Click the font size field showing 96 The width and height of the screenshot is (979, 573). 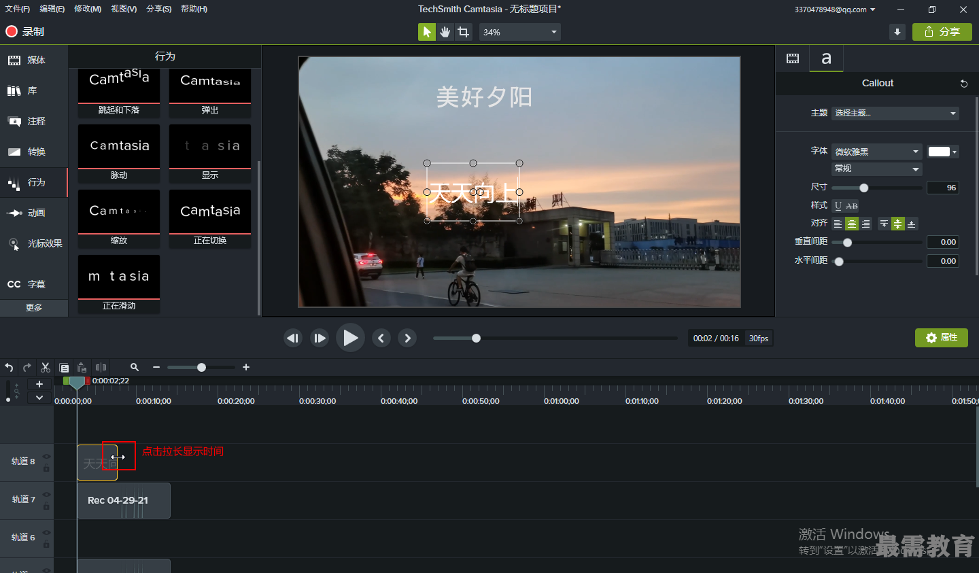[x=943, y=188]
